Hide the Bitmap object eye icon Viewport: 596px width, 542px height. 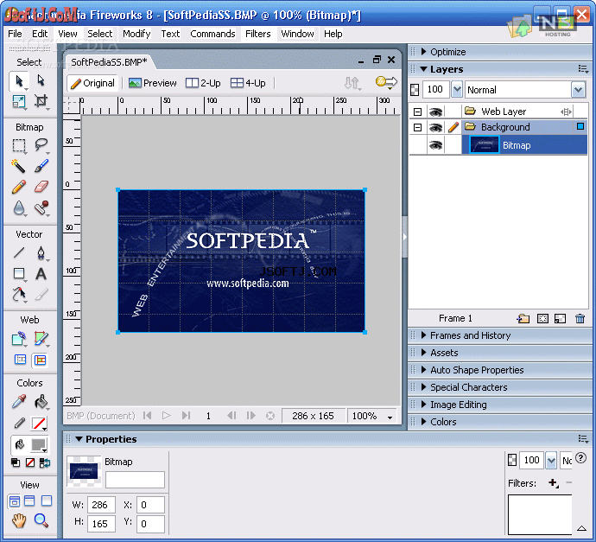[x=435, y=145]
